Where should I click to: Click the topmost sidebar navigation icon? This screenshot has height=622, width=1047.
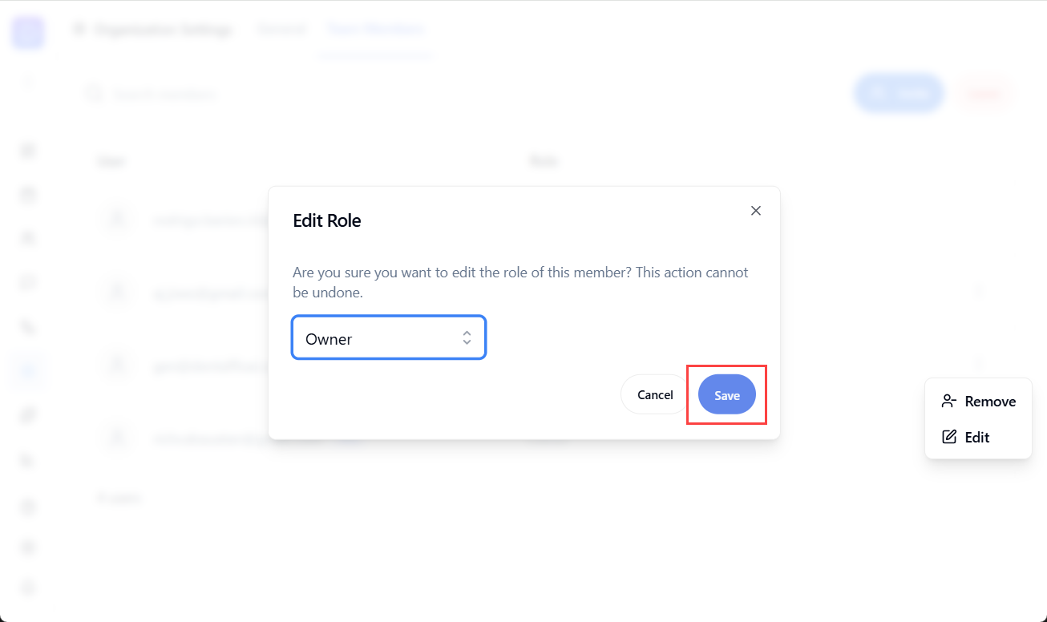click(x=27, y=150)
